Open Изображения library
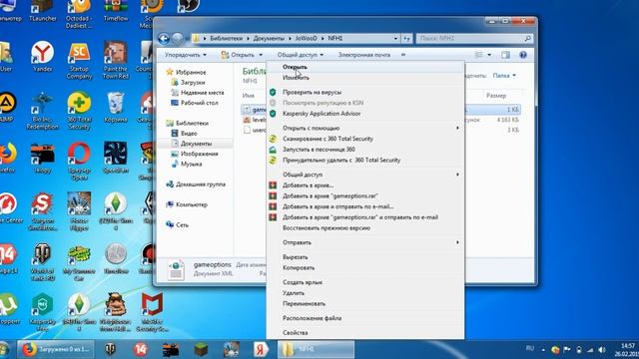Viewport: 639px width, 359px height. (200, 154)
